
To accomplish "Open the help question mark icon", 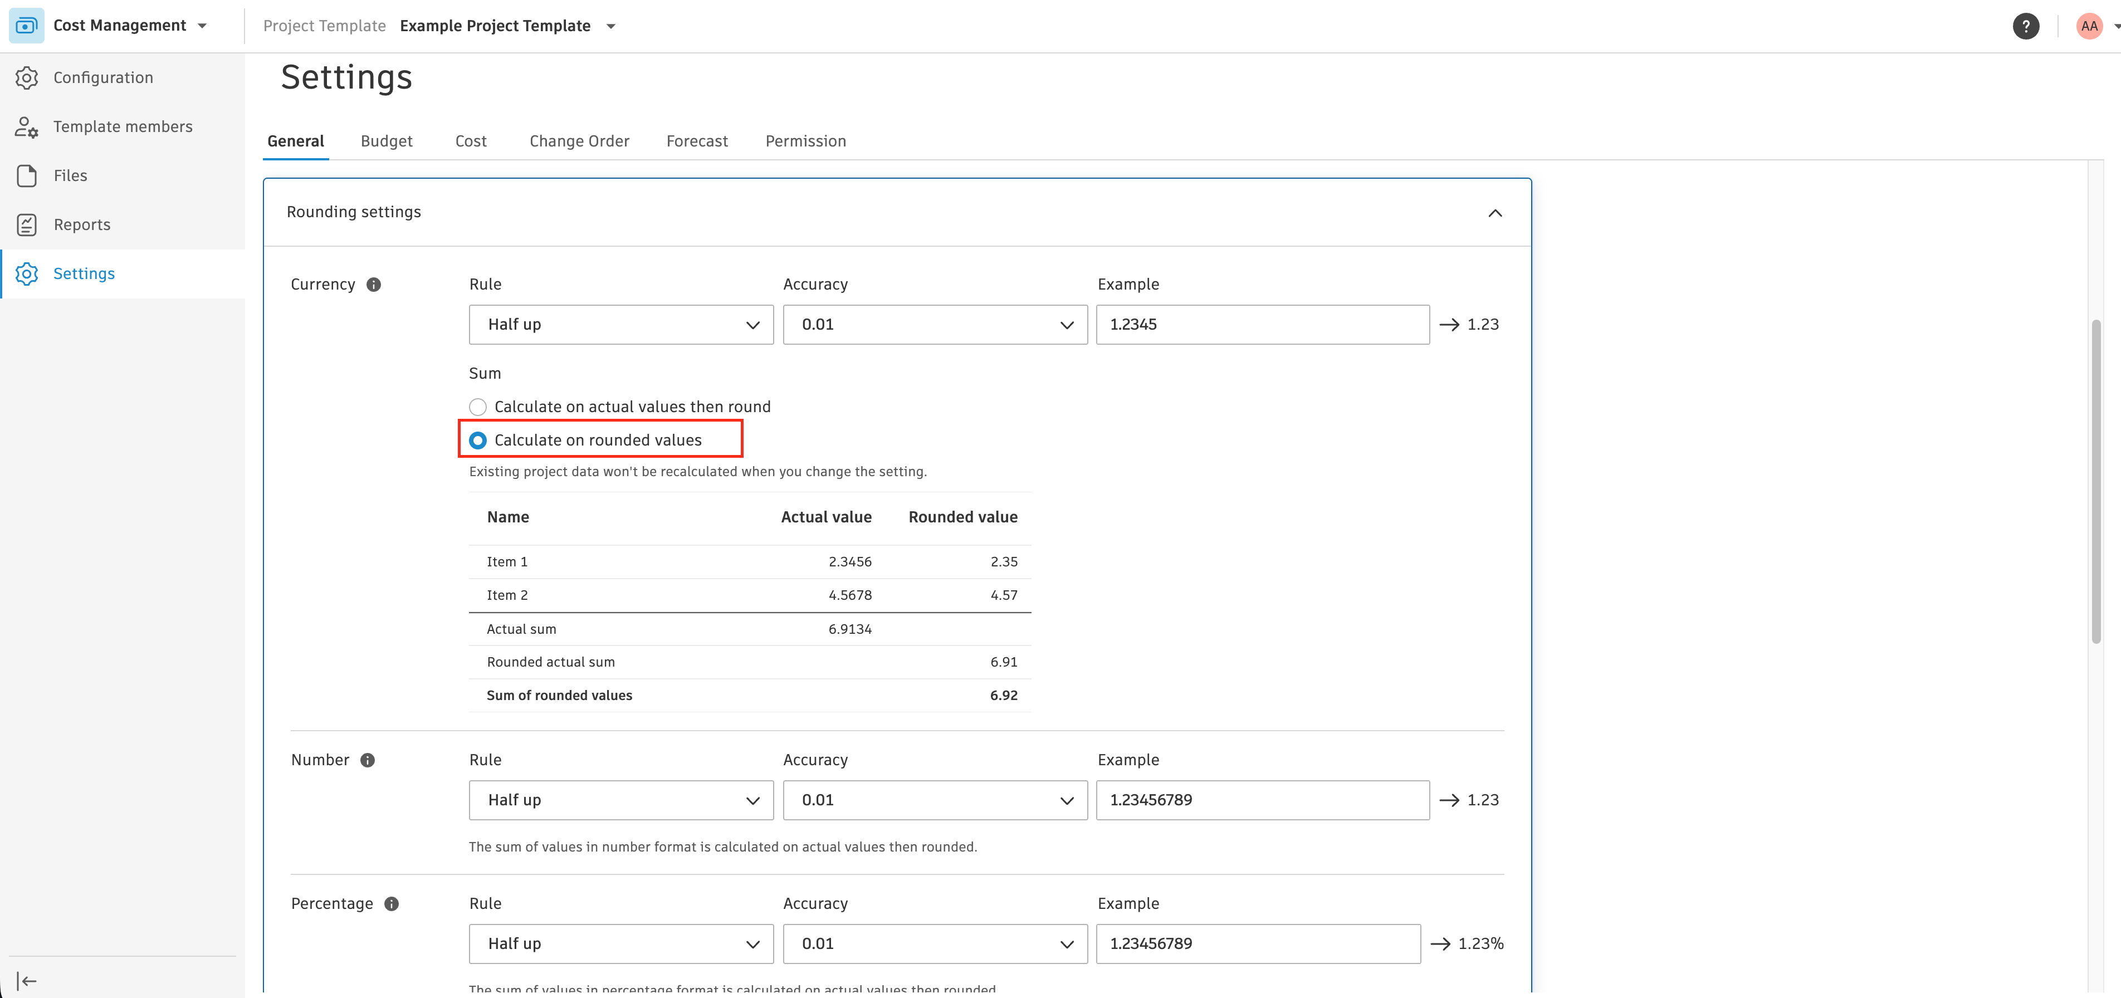I will pyautogui.click(x=2026, y=26).
